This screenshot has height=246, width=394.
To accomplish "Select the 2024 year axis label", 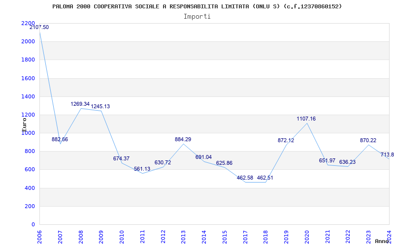I will tap(389, 237).
